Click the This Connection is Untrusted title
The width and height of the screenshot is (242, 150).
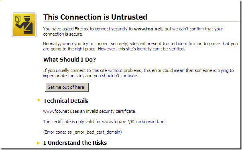coord(95,17)
